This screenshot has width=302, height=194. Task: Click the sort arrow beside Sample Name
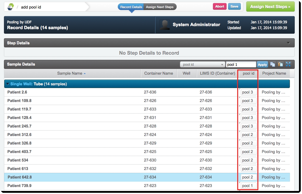[85, 73]
